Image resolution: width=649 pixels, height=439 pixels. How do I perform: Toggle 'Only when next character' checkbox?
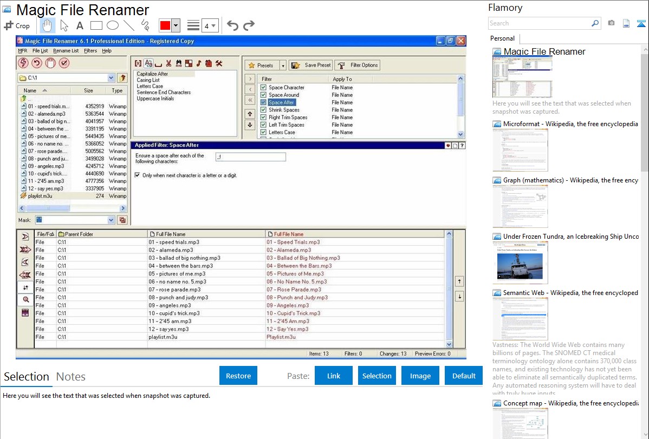pos(137,175)
